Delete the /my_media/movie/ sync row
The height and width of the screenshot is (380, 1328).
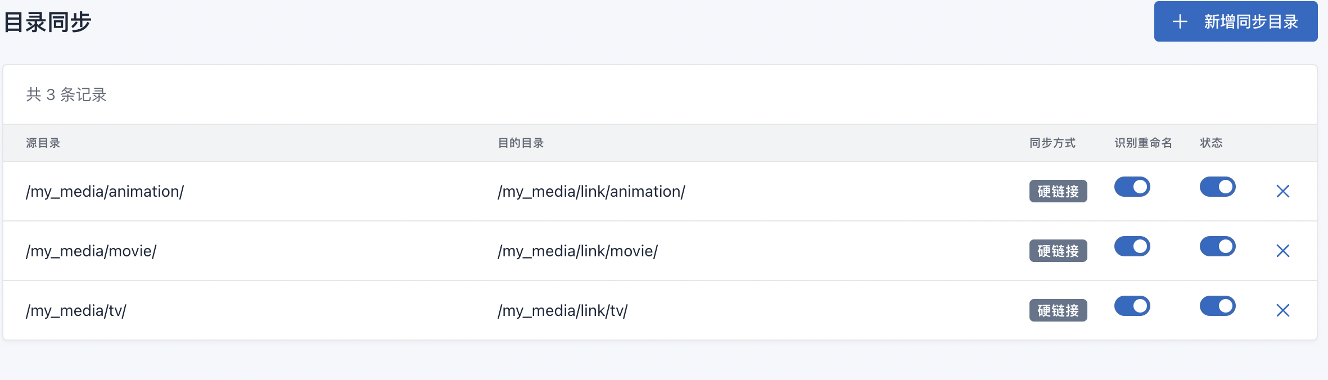coord(1282,251)
